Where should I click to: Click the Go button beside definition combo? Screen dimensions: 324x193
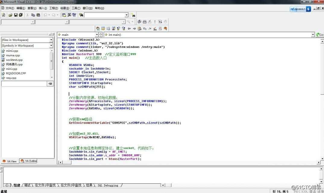320,35
